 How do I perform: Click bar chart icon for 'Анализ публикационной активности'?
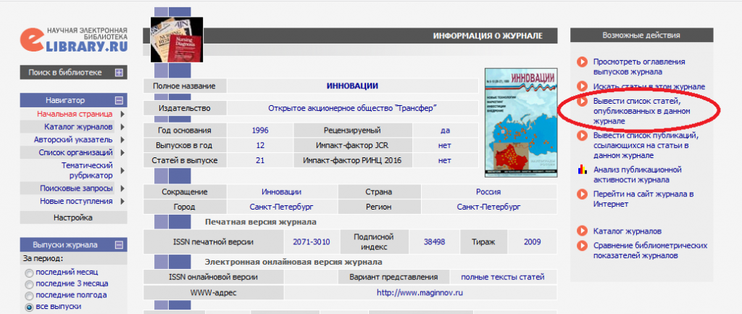(581, 170)
